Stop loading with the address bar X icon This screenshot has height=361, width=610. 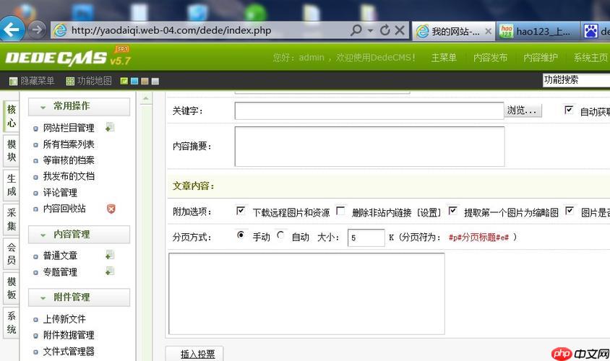tap(400, 30)
